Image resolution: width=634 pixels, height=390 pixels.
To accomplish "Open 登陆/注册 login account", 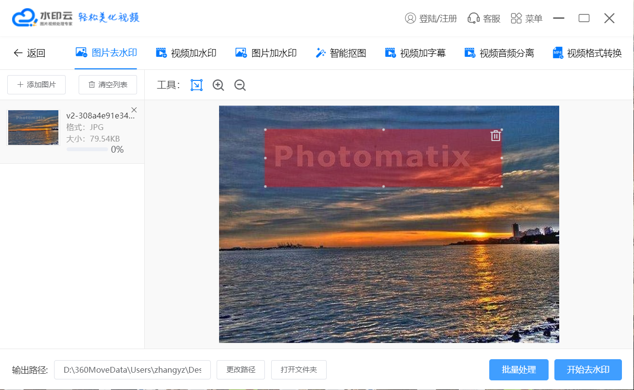I will [x=431, y=18].
